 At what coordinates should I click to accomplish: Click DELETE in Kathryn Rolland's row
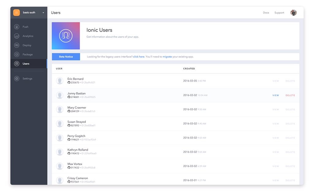(290, 152)
